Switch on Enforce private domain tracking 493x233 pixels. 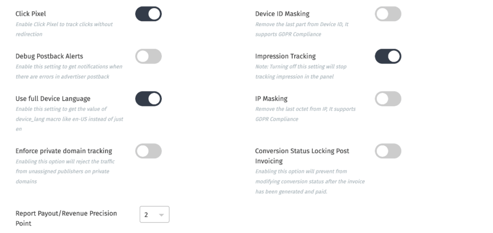(148, 151)
